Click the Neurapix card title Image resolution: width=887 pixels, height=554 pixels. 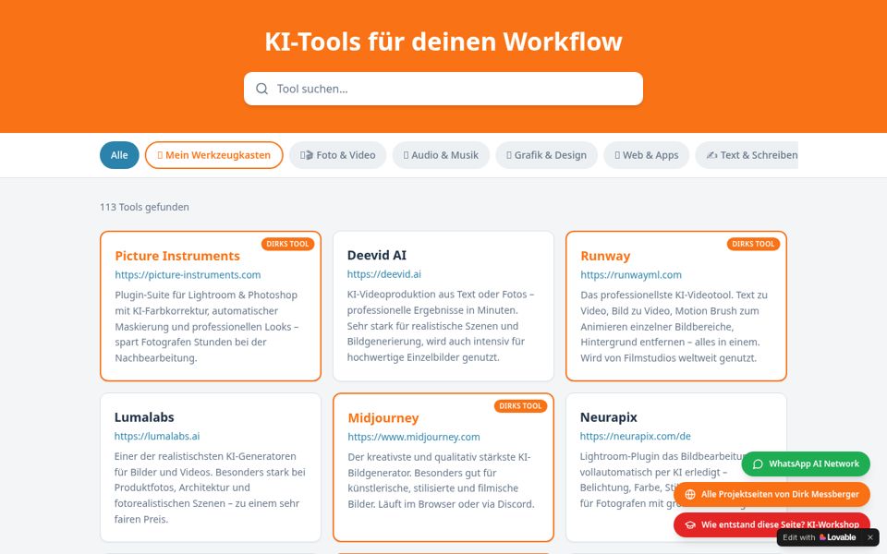pyautogui.click(x=609, y=417)
